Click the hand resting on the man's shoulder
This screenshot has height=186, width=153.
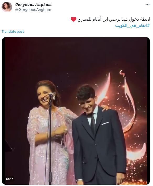click(x=105, y=108)
